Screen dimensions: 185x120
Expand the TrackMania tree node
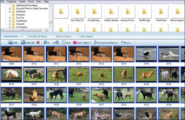10,21
